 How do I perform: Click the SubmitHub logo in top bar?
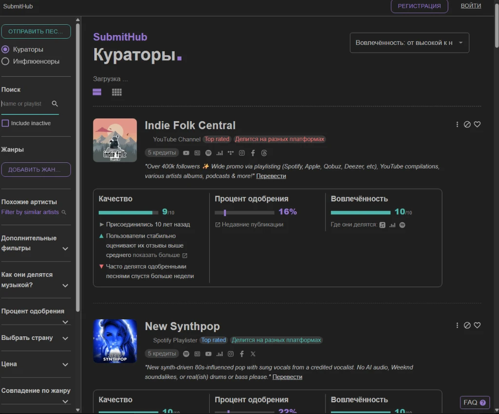point(18,6)
